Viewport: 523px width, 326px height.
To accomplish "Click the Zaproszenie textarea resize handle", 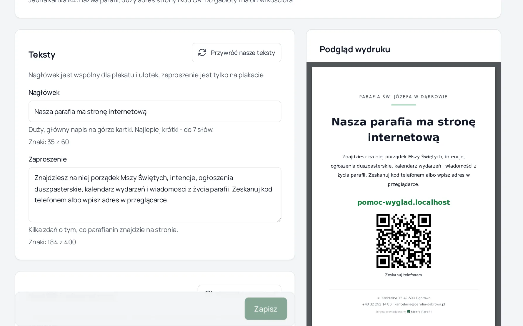I will click(x=279, y=219).
